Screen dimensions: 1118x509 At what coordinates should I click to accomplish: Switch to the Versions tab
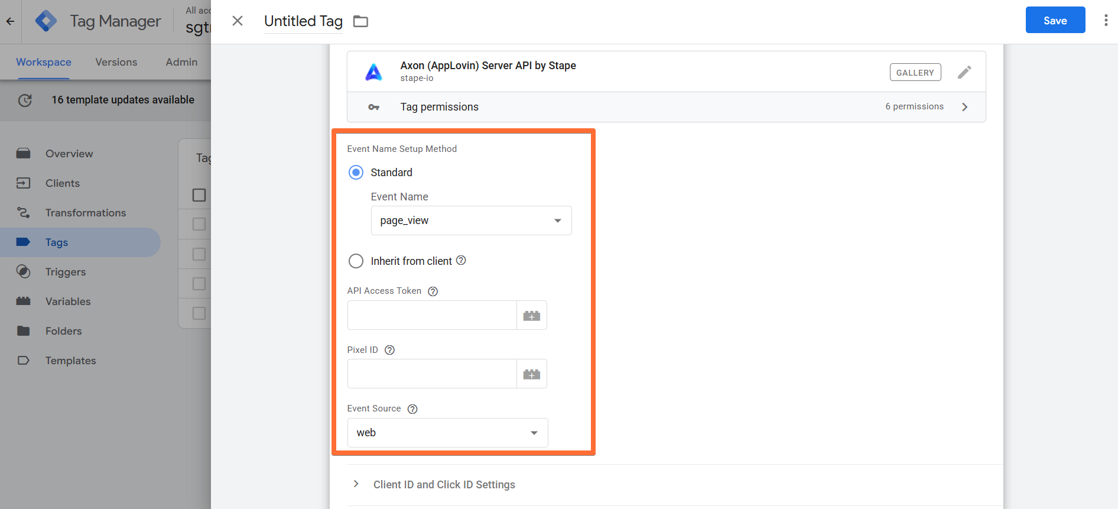coord(116,62)
